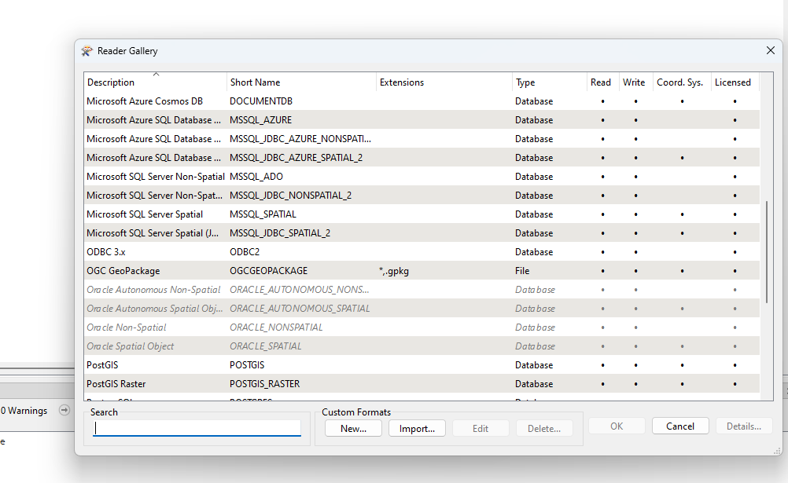
Task: Select the MSSQL_JDBC_NONSPATIAL_2 short name cell
Action: (x=290, y=196)
